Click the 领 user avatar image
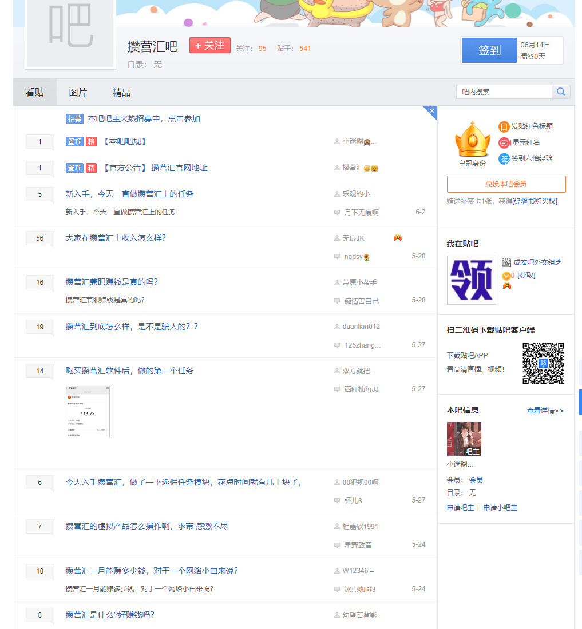This screenshot has height=629, width=582. [471, 280]
